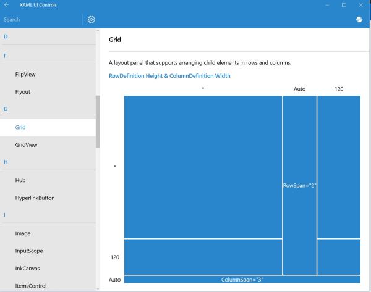Jump to the H section header

coord(6,162)
